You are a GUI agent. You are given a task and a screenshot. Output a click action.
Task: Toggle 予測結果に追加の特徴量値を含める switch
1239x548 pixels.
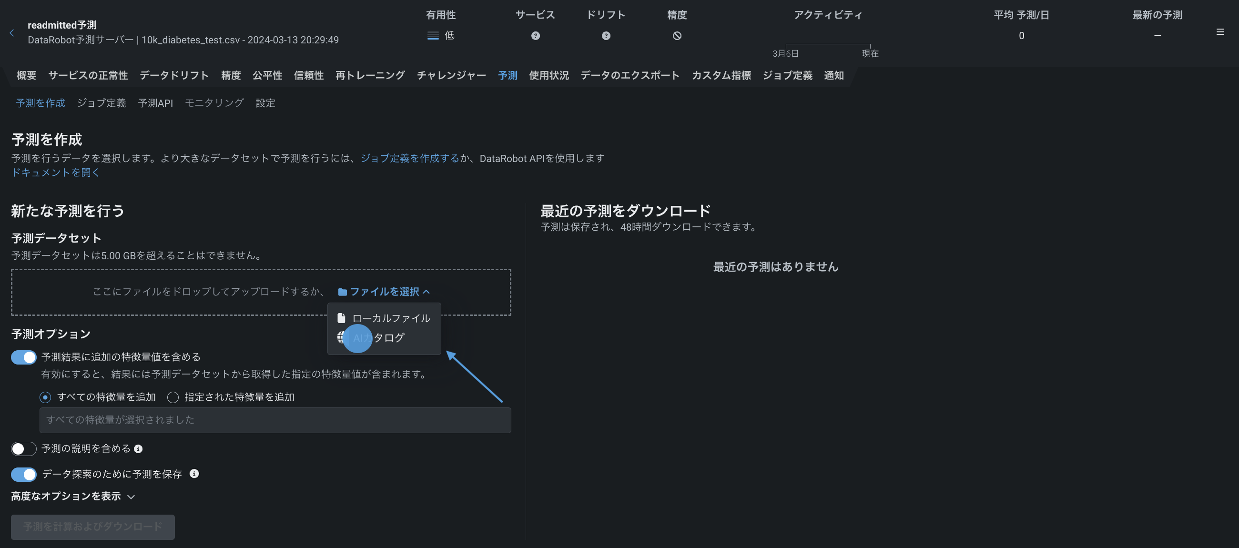pyautogui.click(x=23, y=357)
